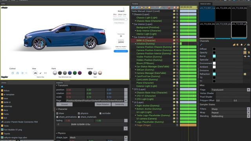
Task: Toggle visibility eye for CFD (Layer)
Action: pyautogui.click(x=174, y=89)
